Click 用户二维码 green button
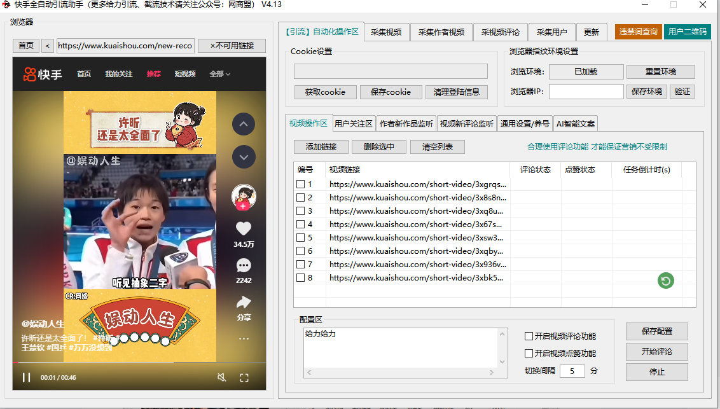The height and width of the screenshot is (409, 720). [x=688, y=32]
